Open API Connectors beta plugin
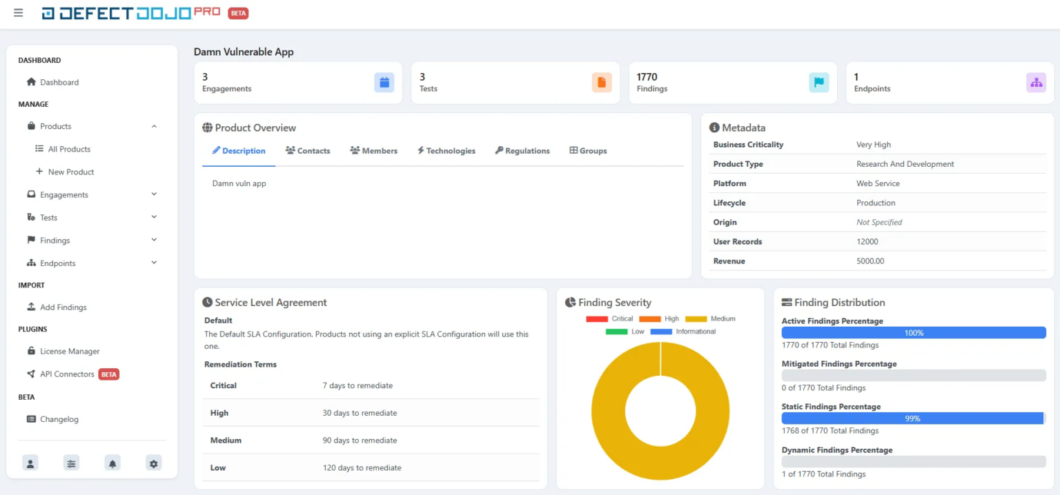 [67, 374]
